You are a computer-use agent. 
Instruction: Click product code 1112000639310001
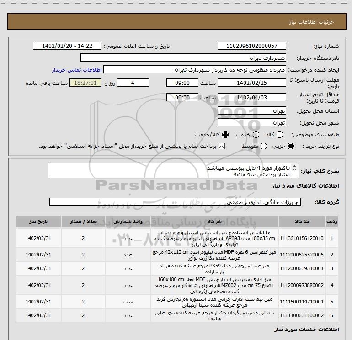coord(302,268)
